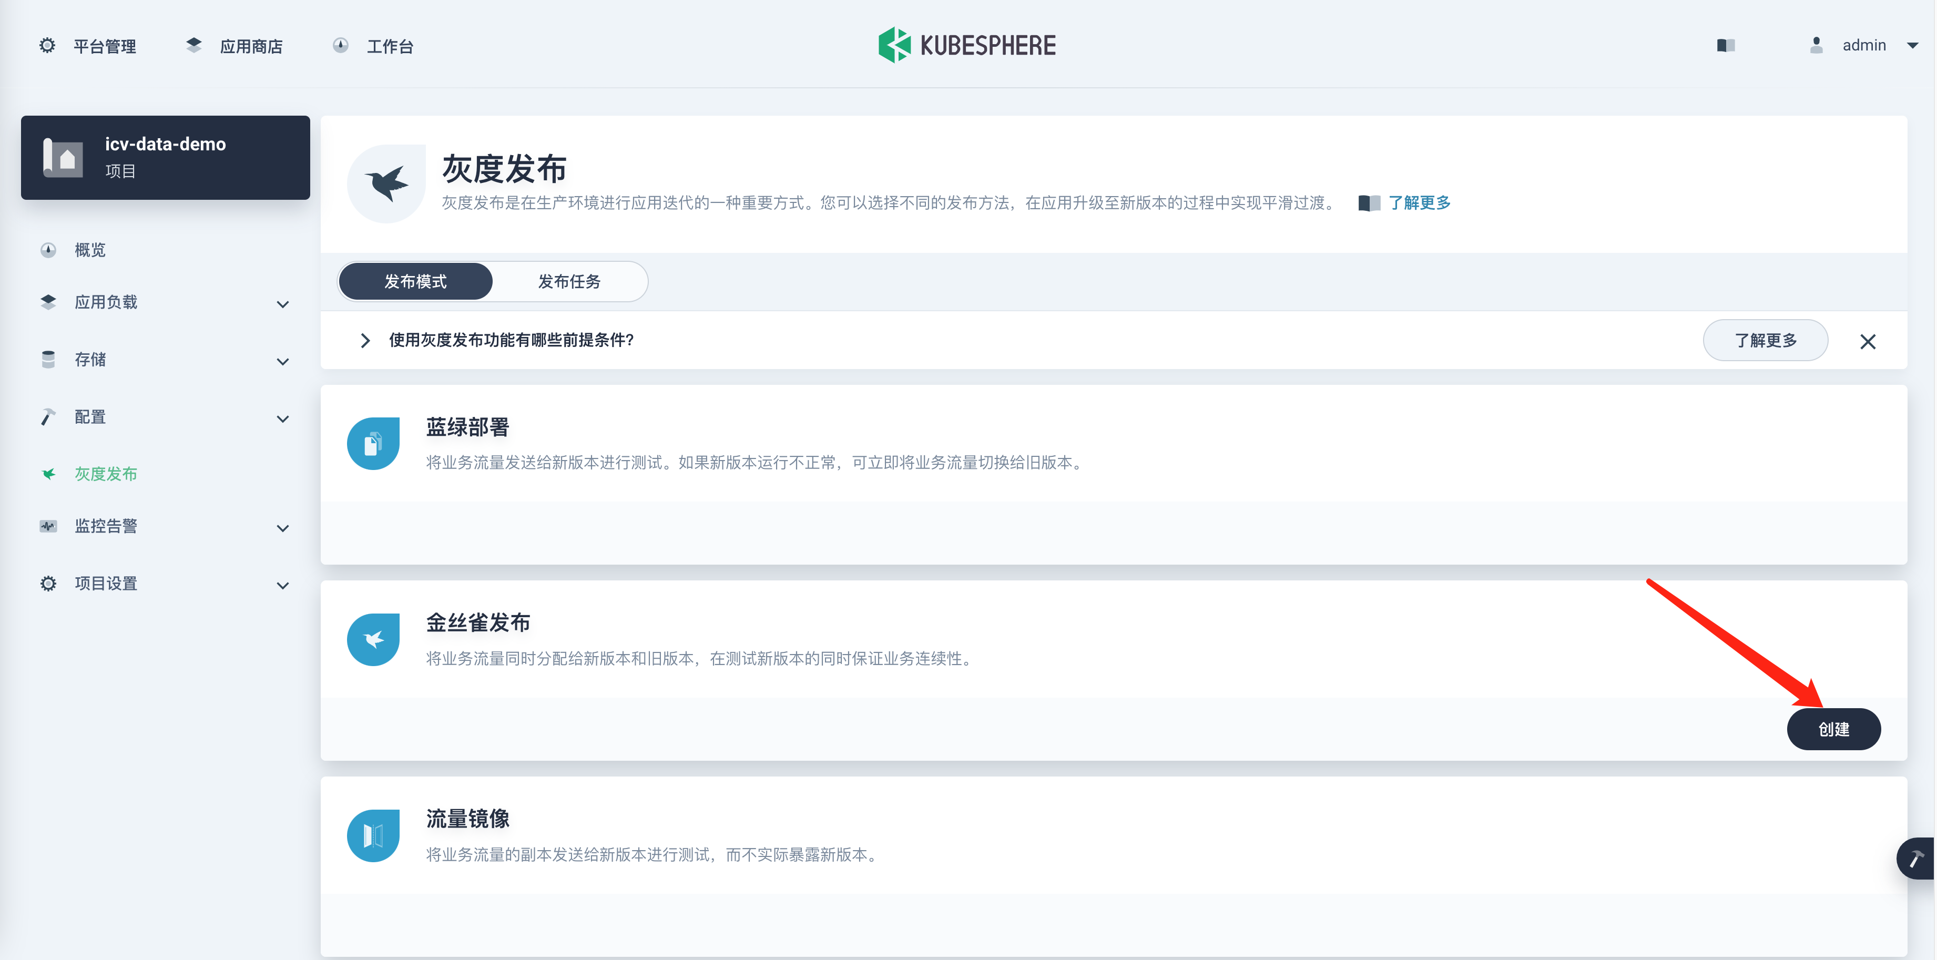
Task: Click the 存储 database icon
Action: pos(48,359)
